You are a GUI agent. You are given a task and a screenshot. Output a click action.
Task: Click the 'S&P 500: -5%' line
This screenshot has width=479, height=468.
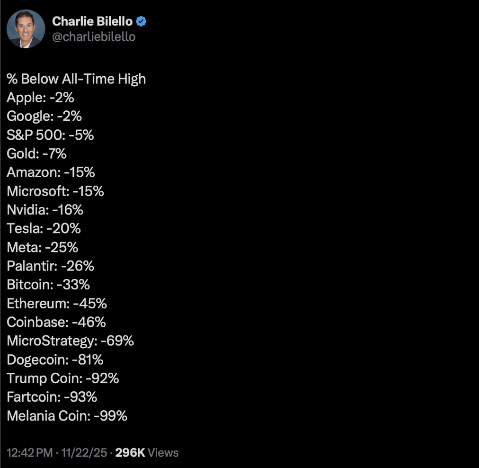tap(50, 135)
